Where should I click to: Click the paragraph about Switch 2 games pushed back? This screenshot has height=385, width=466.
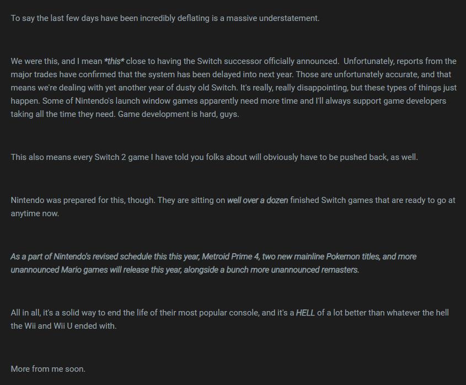tap(214, 157)
